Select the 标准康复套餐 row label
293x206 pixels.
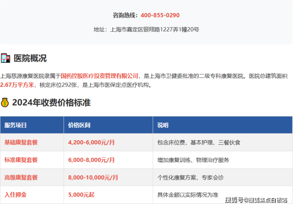[21, 160]
